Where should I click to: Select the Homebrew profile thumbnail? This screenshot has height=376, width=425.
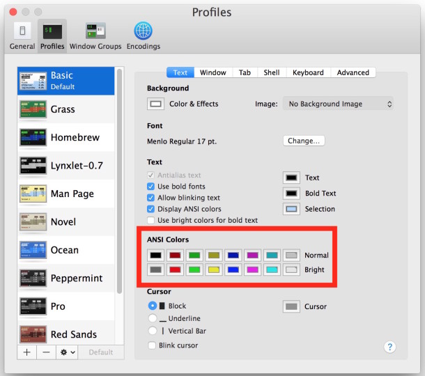[x=33, y=137]
